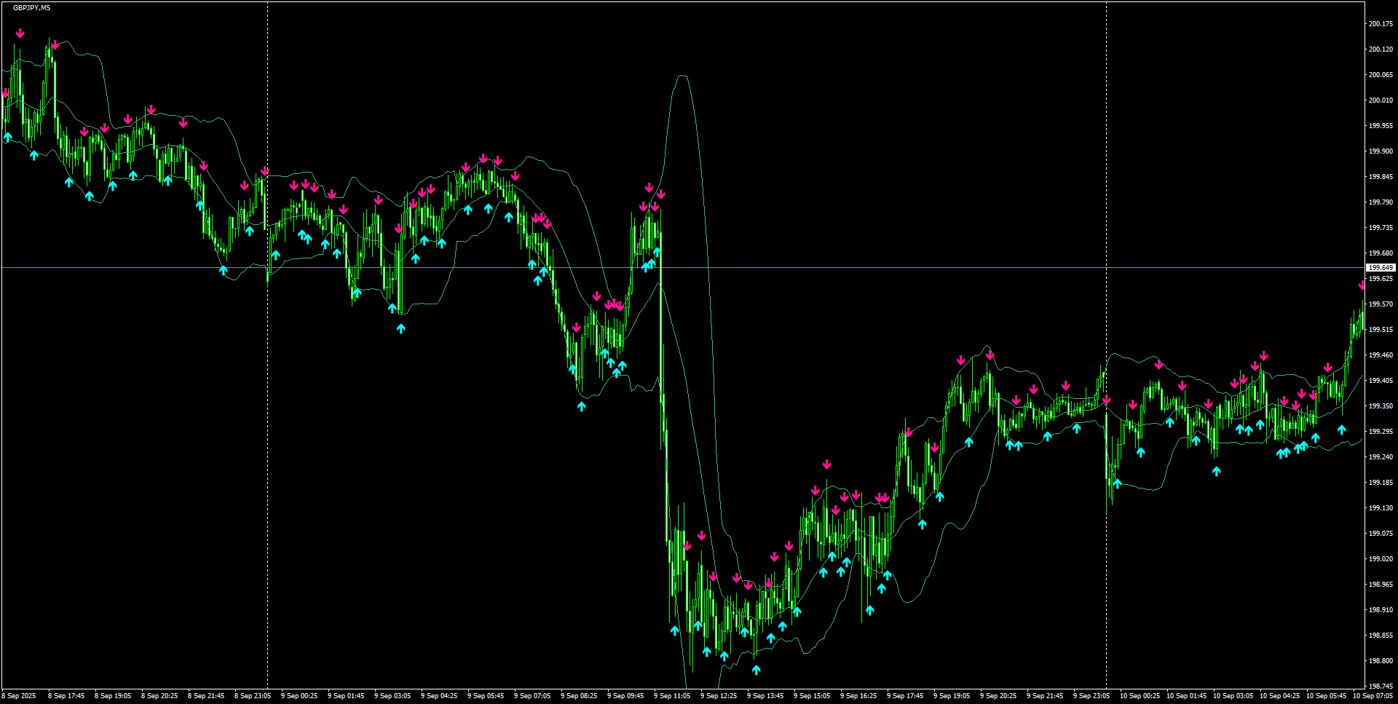The image size is (1398, 704).
Task: Click the pink arrow above the 9 Sep 09:45 spike
Action: click(x=648, y=186)
